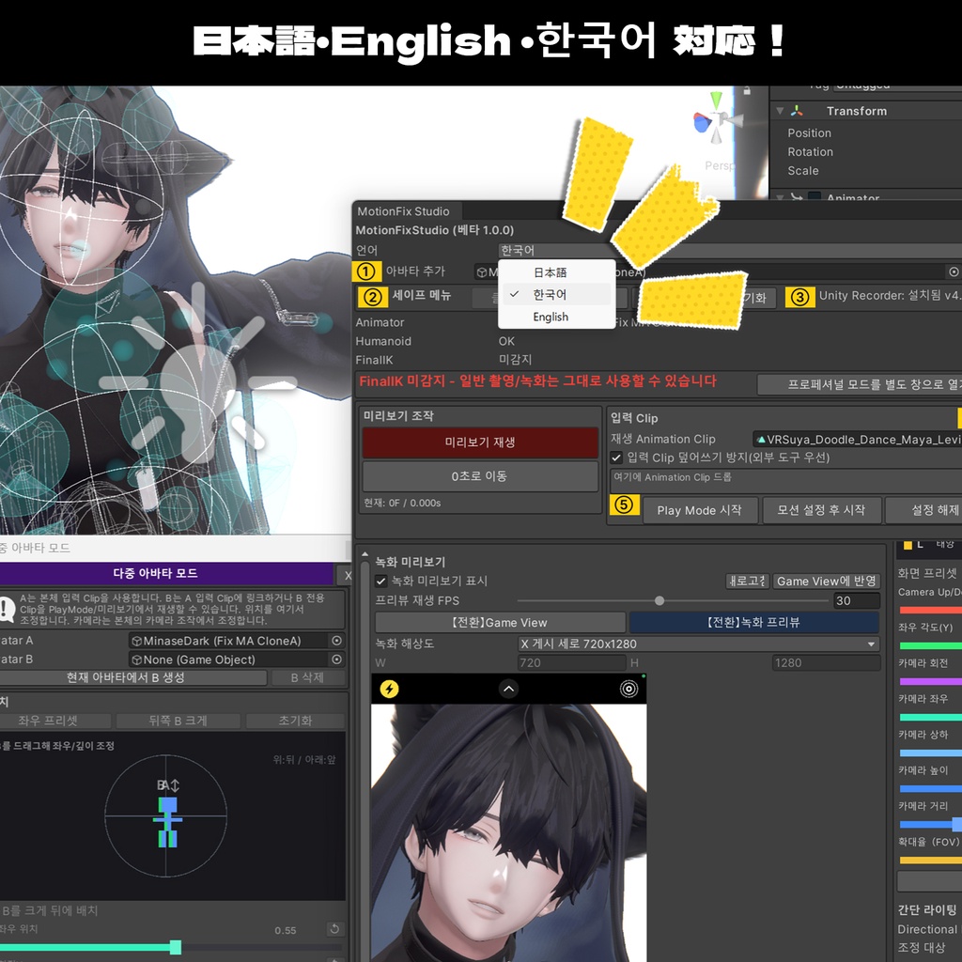962x962 pixels.
Task: Switch to 【전환】녹화 프리뷰 tab
Action: [x=754, y=622]
